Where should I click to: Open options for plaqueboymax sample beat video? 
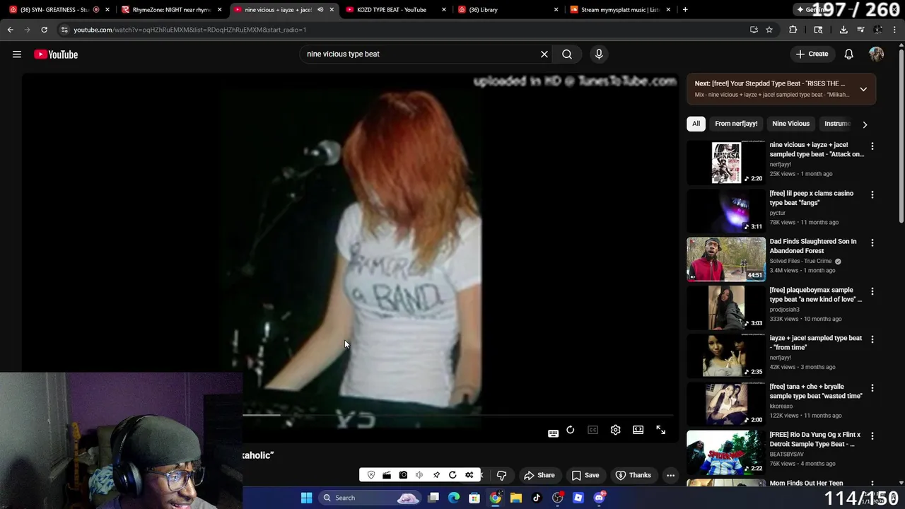click(x=872, y=291)
